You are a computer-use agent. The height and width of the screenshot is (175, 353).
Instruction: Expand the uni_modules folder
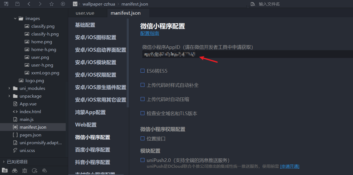pyautogui.click(x=9, y=88)
